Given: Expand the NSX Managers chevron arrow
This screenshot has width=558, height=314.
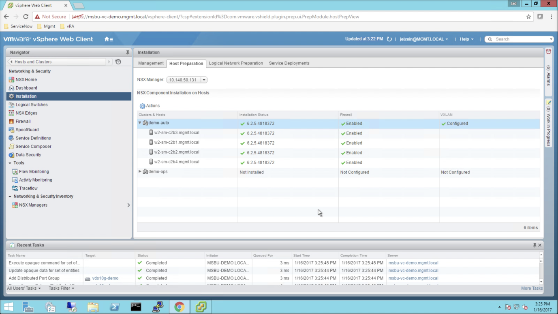Looking at the screenshot, I should point(128,205).
